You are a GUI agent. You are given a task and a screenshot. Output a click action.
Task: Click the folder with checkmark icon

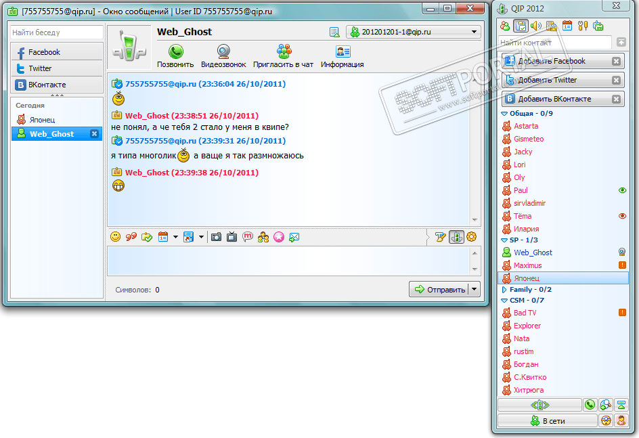point(147,237)
